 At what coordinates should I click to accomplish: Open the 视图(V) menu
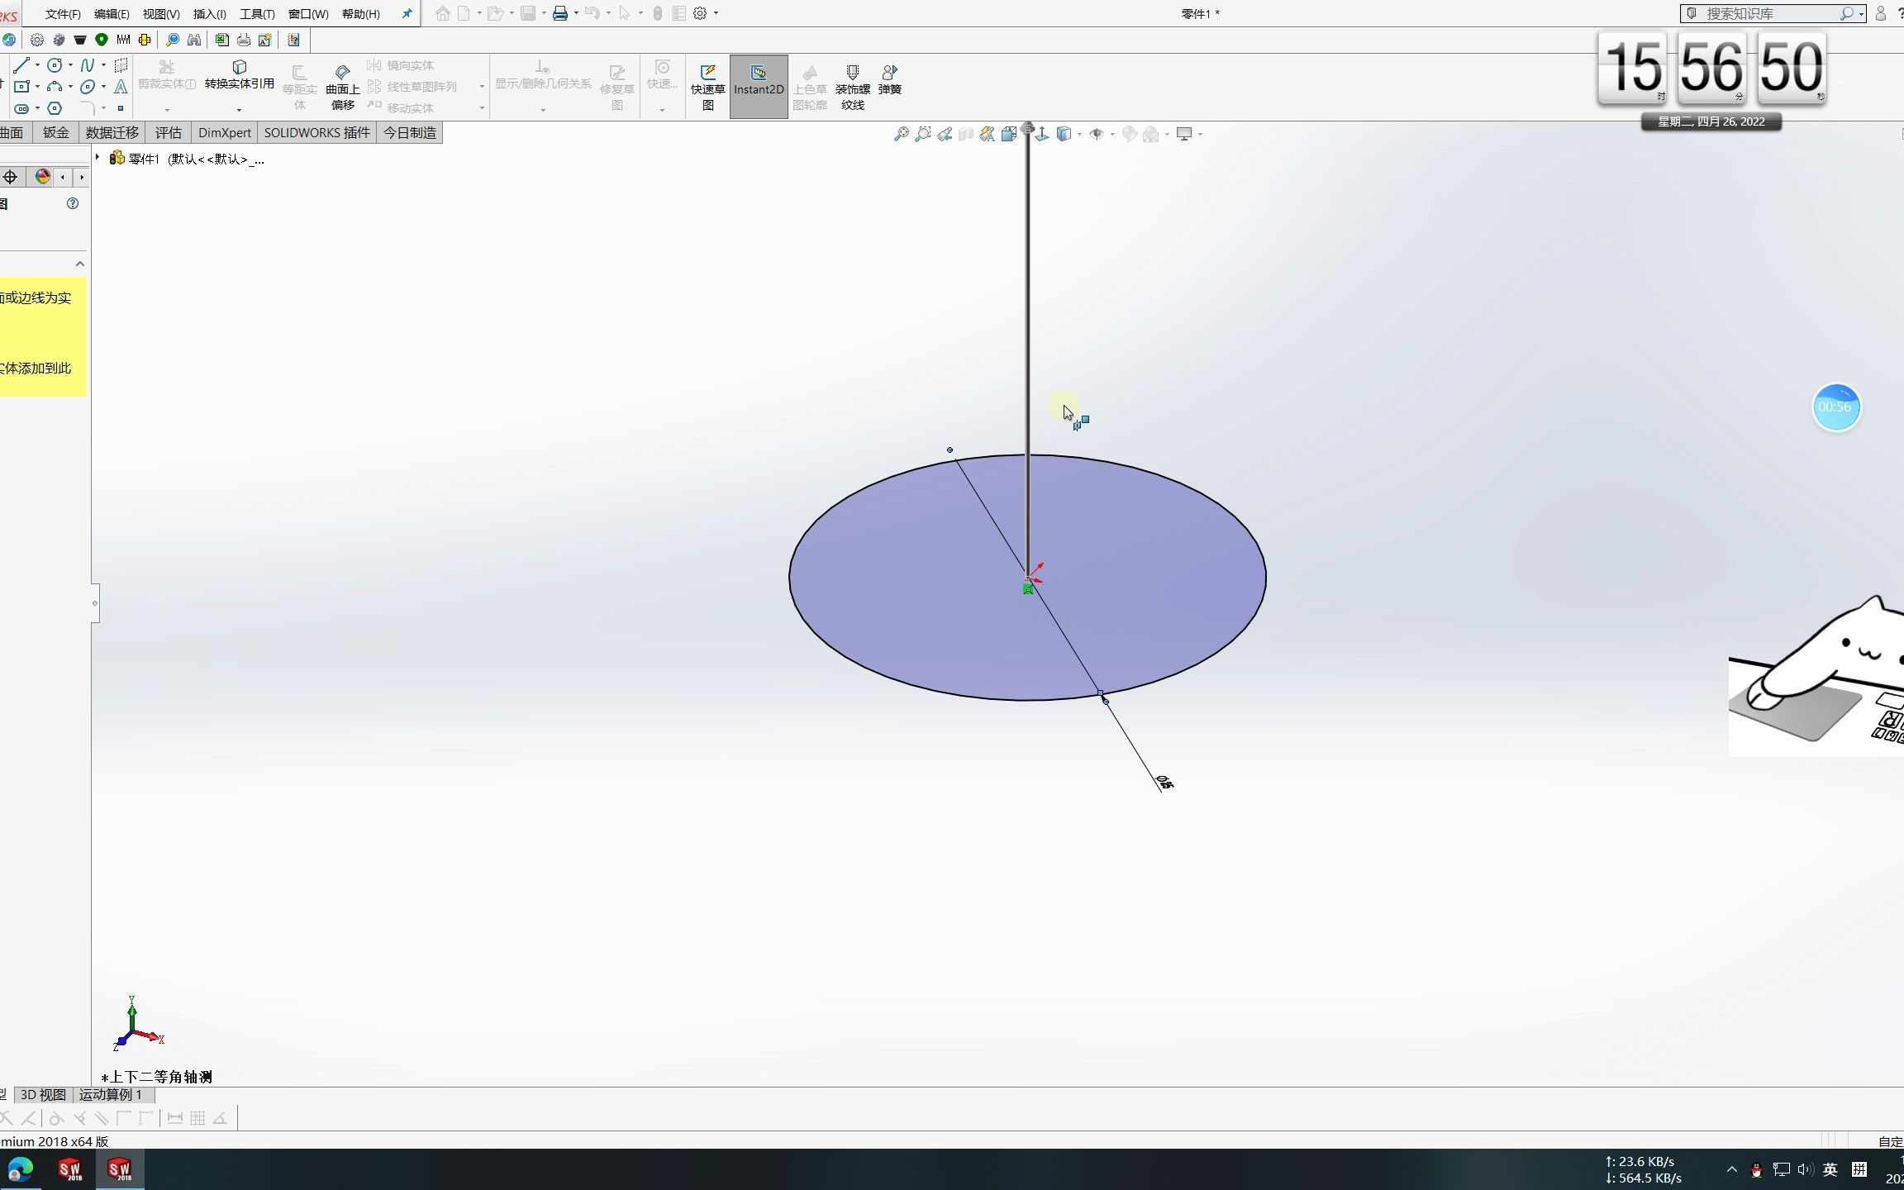click(x=161, y=14)
